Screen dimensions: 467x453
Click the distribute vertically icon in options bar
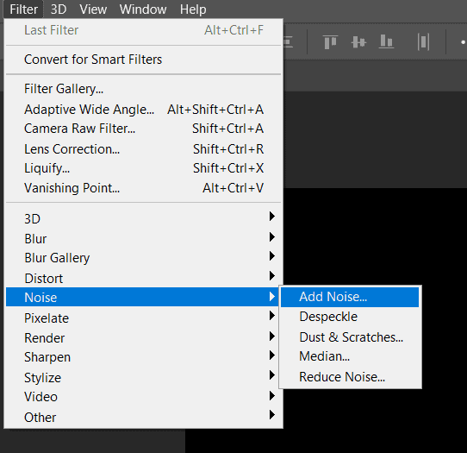(423, 41)
